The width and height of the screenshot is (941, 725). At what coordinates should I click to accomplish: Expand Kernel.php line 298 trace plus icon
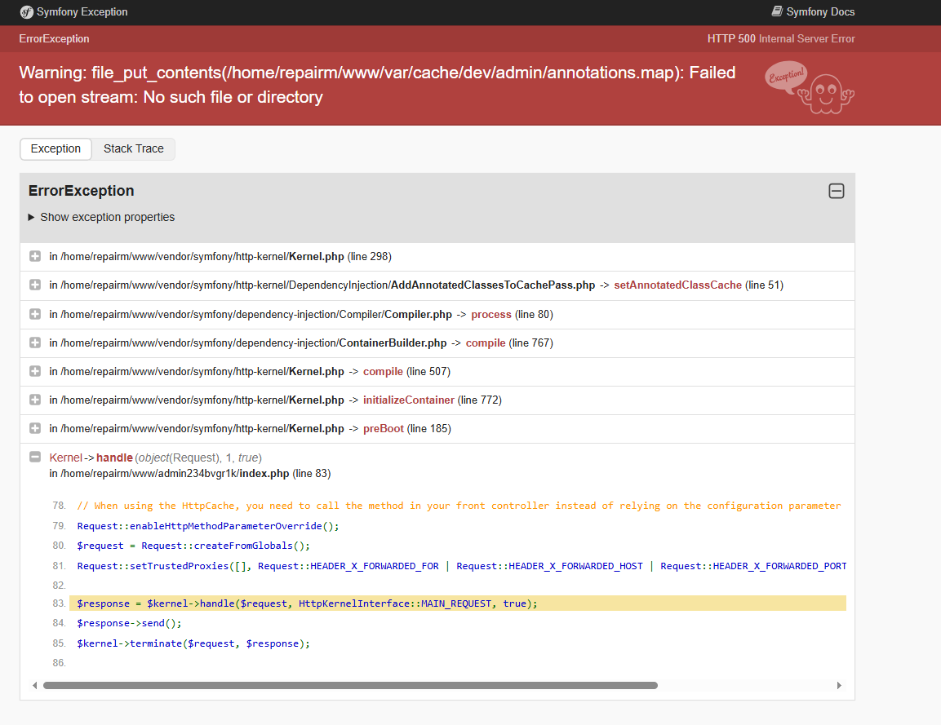coord(35,257)
